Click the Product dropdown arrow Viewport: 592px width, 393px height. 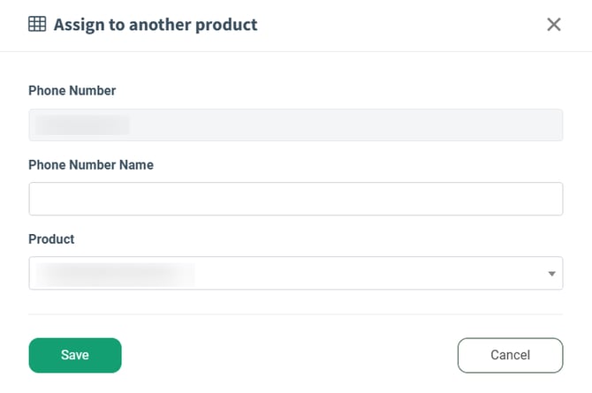[x=551, y=274]
